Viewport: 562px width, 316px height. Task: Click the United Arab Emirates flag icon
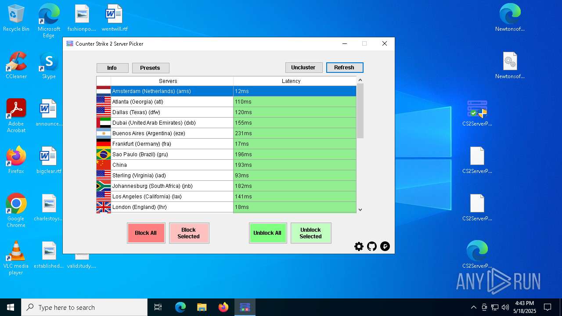pos(104,123)
